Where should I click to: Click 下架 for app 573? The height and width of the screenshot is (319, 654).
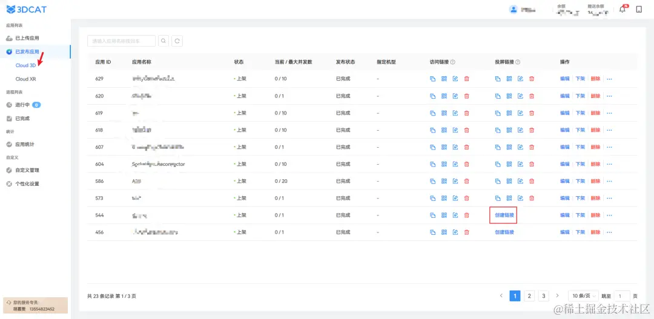point(580,198)
